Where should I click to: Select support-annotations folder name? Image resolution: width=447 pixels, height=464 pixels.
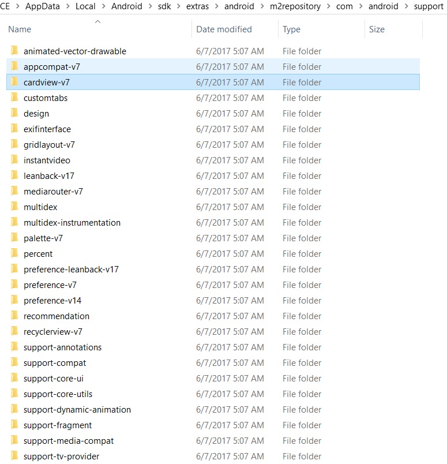[x=63, y=347]
